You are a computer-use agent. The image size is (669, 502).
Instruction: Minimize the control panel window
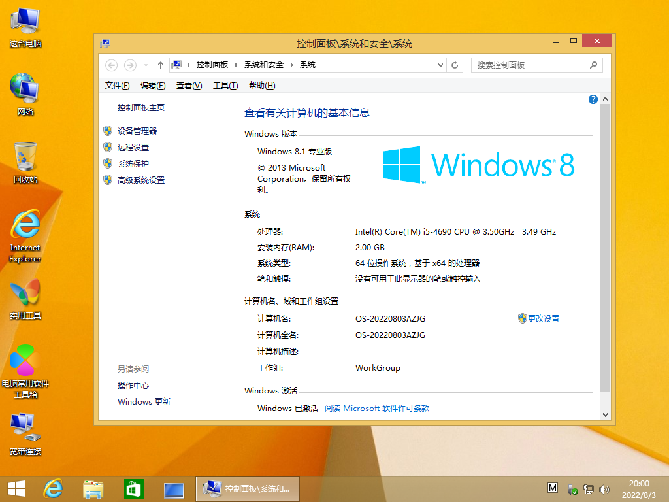tap(556, 41)
